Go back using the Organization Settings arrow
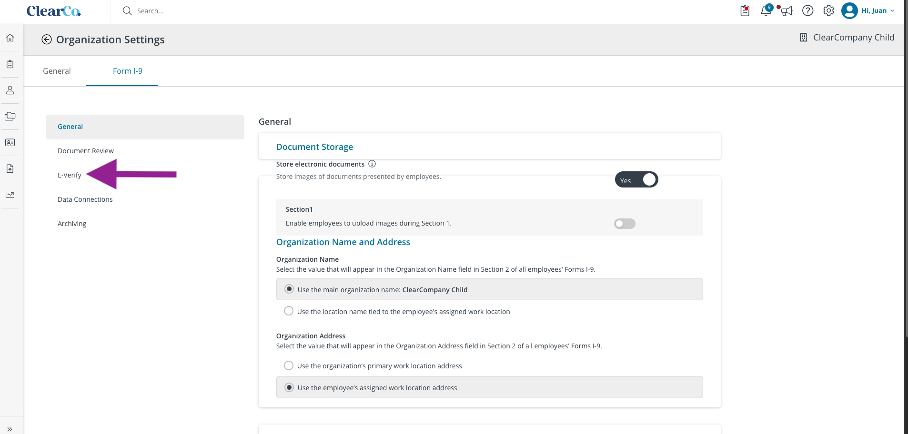 (46, 39)
